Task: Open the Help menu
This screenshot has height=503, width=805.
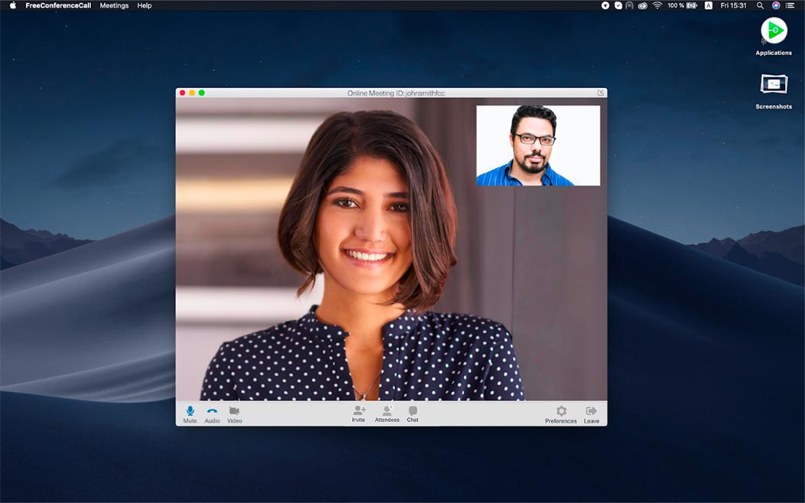Action: 145,5
